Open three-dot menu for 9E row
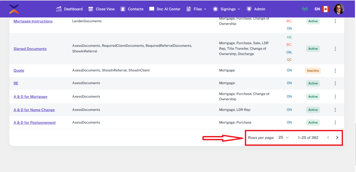 335,83
